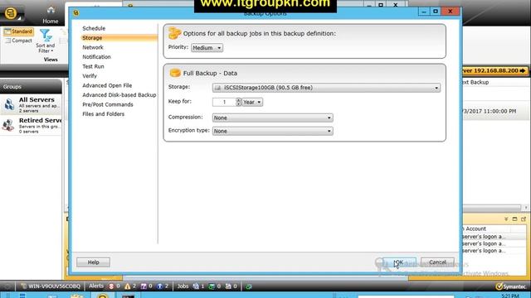Collapse the lower details pane chevron
Screen dimensions: 531x298
click(506, 219)
